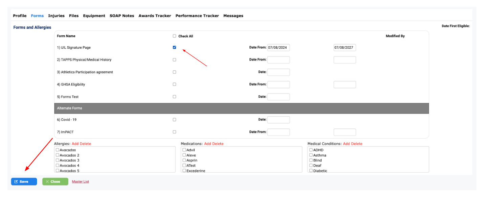Open the Injuries tab
Screen dimensions: 488x198
pos(56,16)
